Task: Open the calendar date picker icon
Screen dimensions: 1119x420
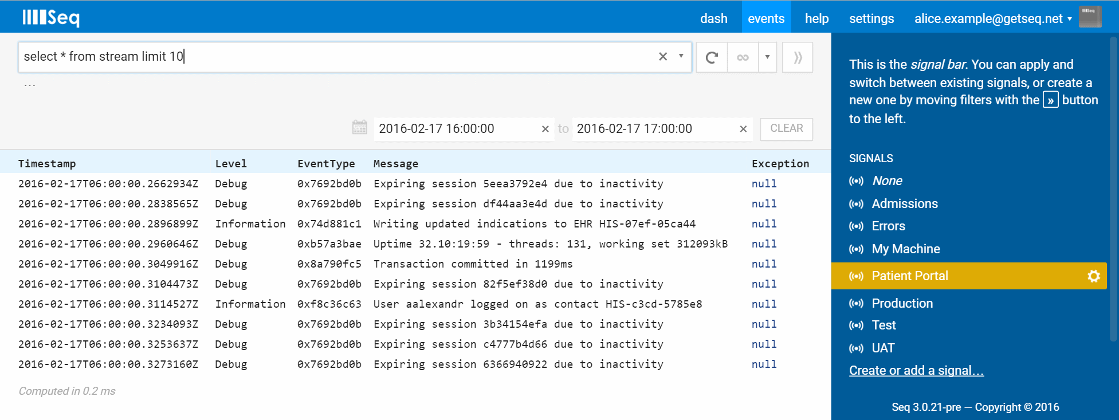Action: 360,127
